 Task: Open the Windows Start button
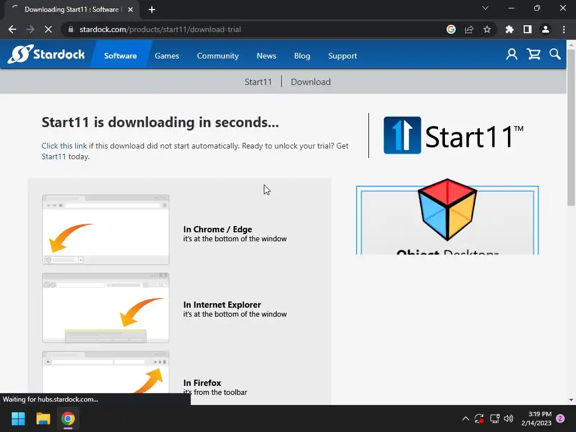(18, 418)
